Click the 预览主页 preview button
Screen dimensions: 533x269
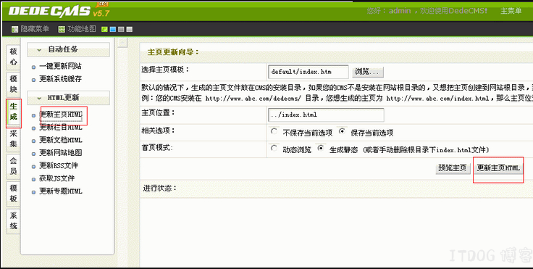point(453,168)
